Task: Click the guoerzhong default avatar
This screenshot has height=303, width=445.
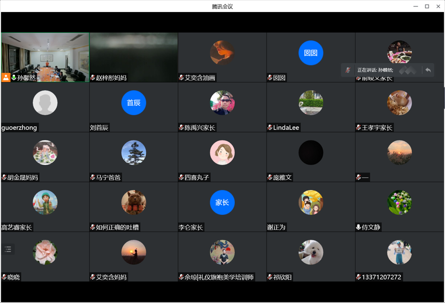Action: [45, 103]
